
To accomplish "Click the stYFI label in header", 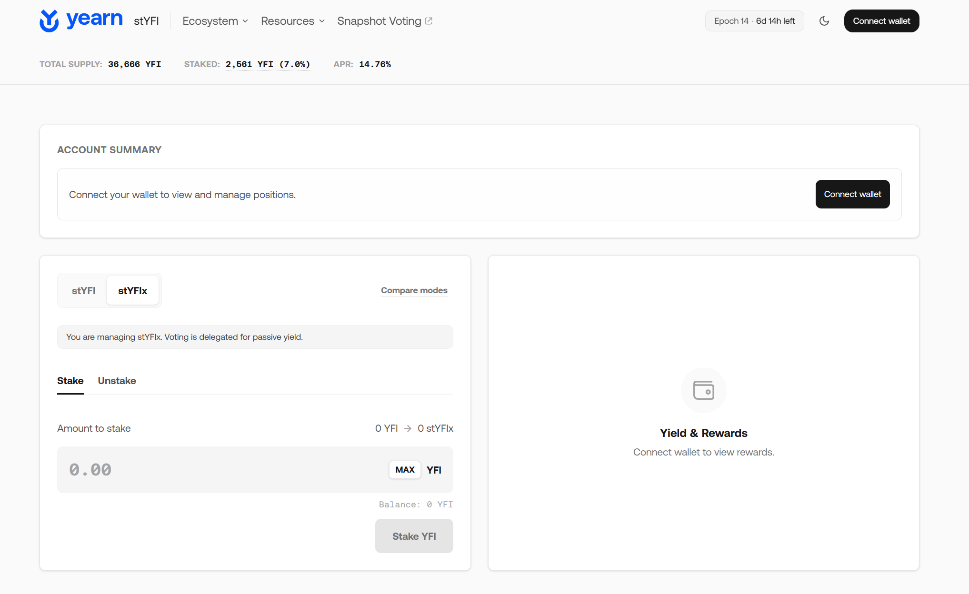I will click(x=146, y=21).
